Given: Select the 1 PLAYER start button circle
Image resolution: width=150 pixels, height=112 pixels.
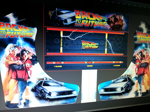Looking at the screenshot, I should [58, 63].
